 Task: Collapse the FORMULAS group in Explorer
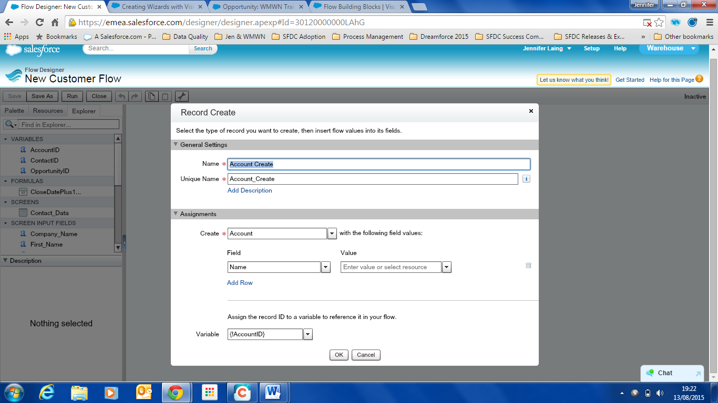click(6, 181)
